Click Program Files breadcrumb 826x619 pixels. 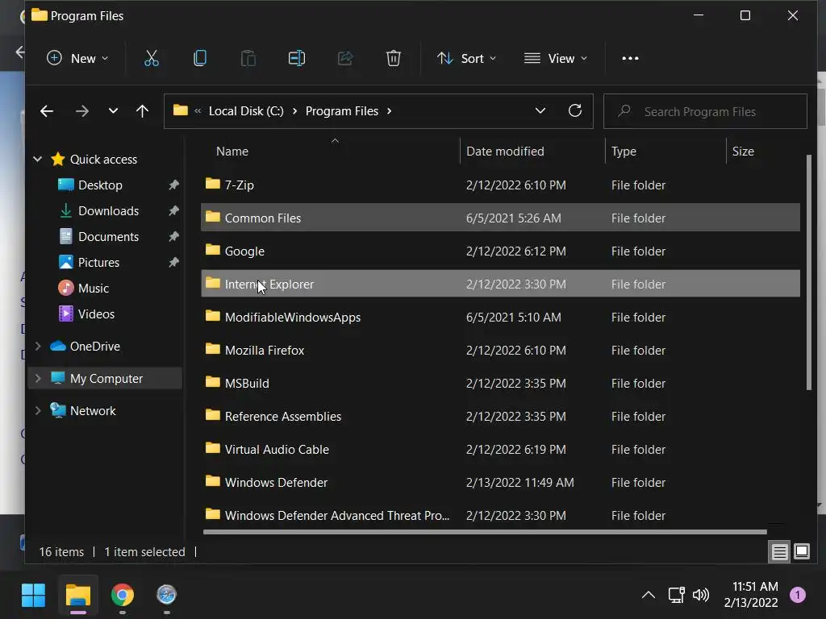coord(342,111)
